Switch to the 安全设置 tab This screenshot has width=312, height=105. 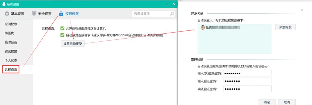click(42, 14)
